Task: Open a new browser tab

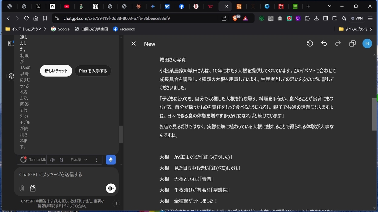Action: [x=308, y=6]
